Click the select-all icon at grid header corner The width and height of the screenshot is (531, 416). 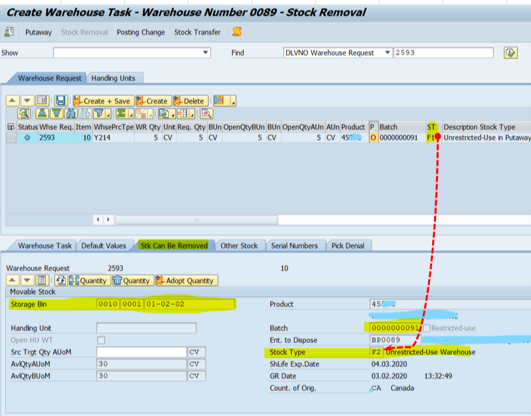pos(11,127)
